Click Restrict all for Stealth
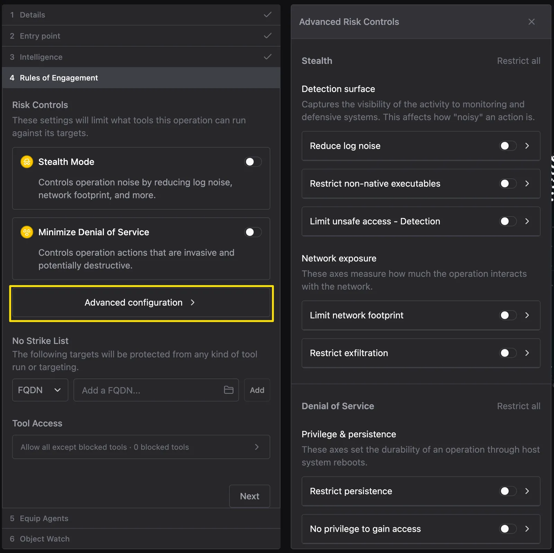 518,61
